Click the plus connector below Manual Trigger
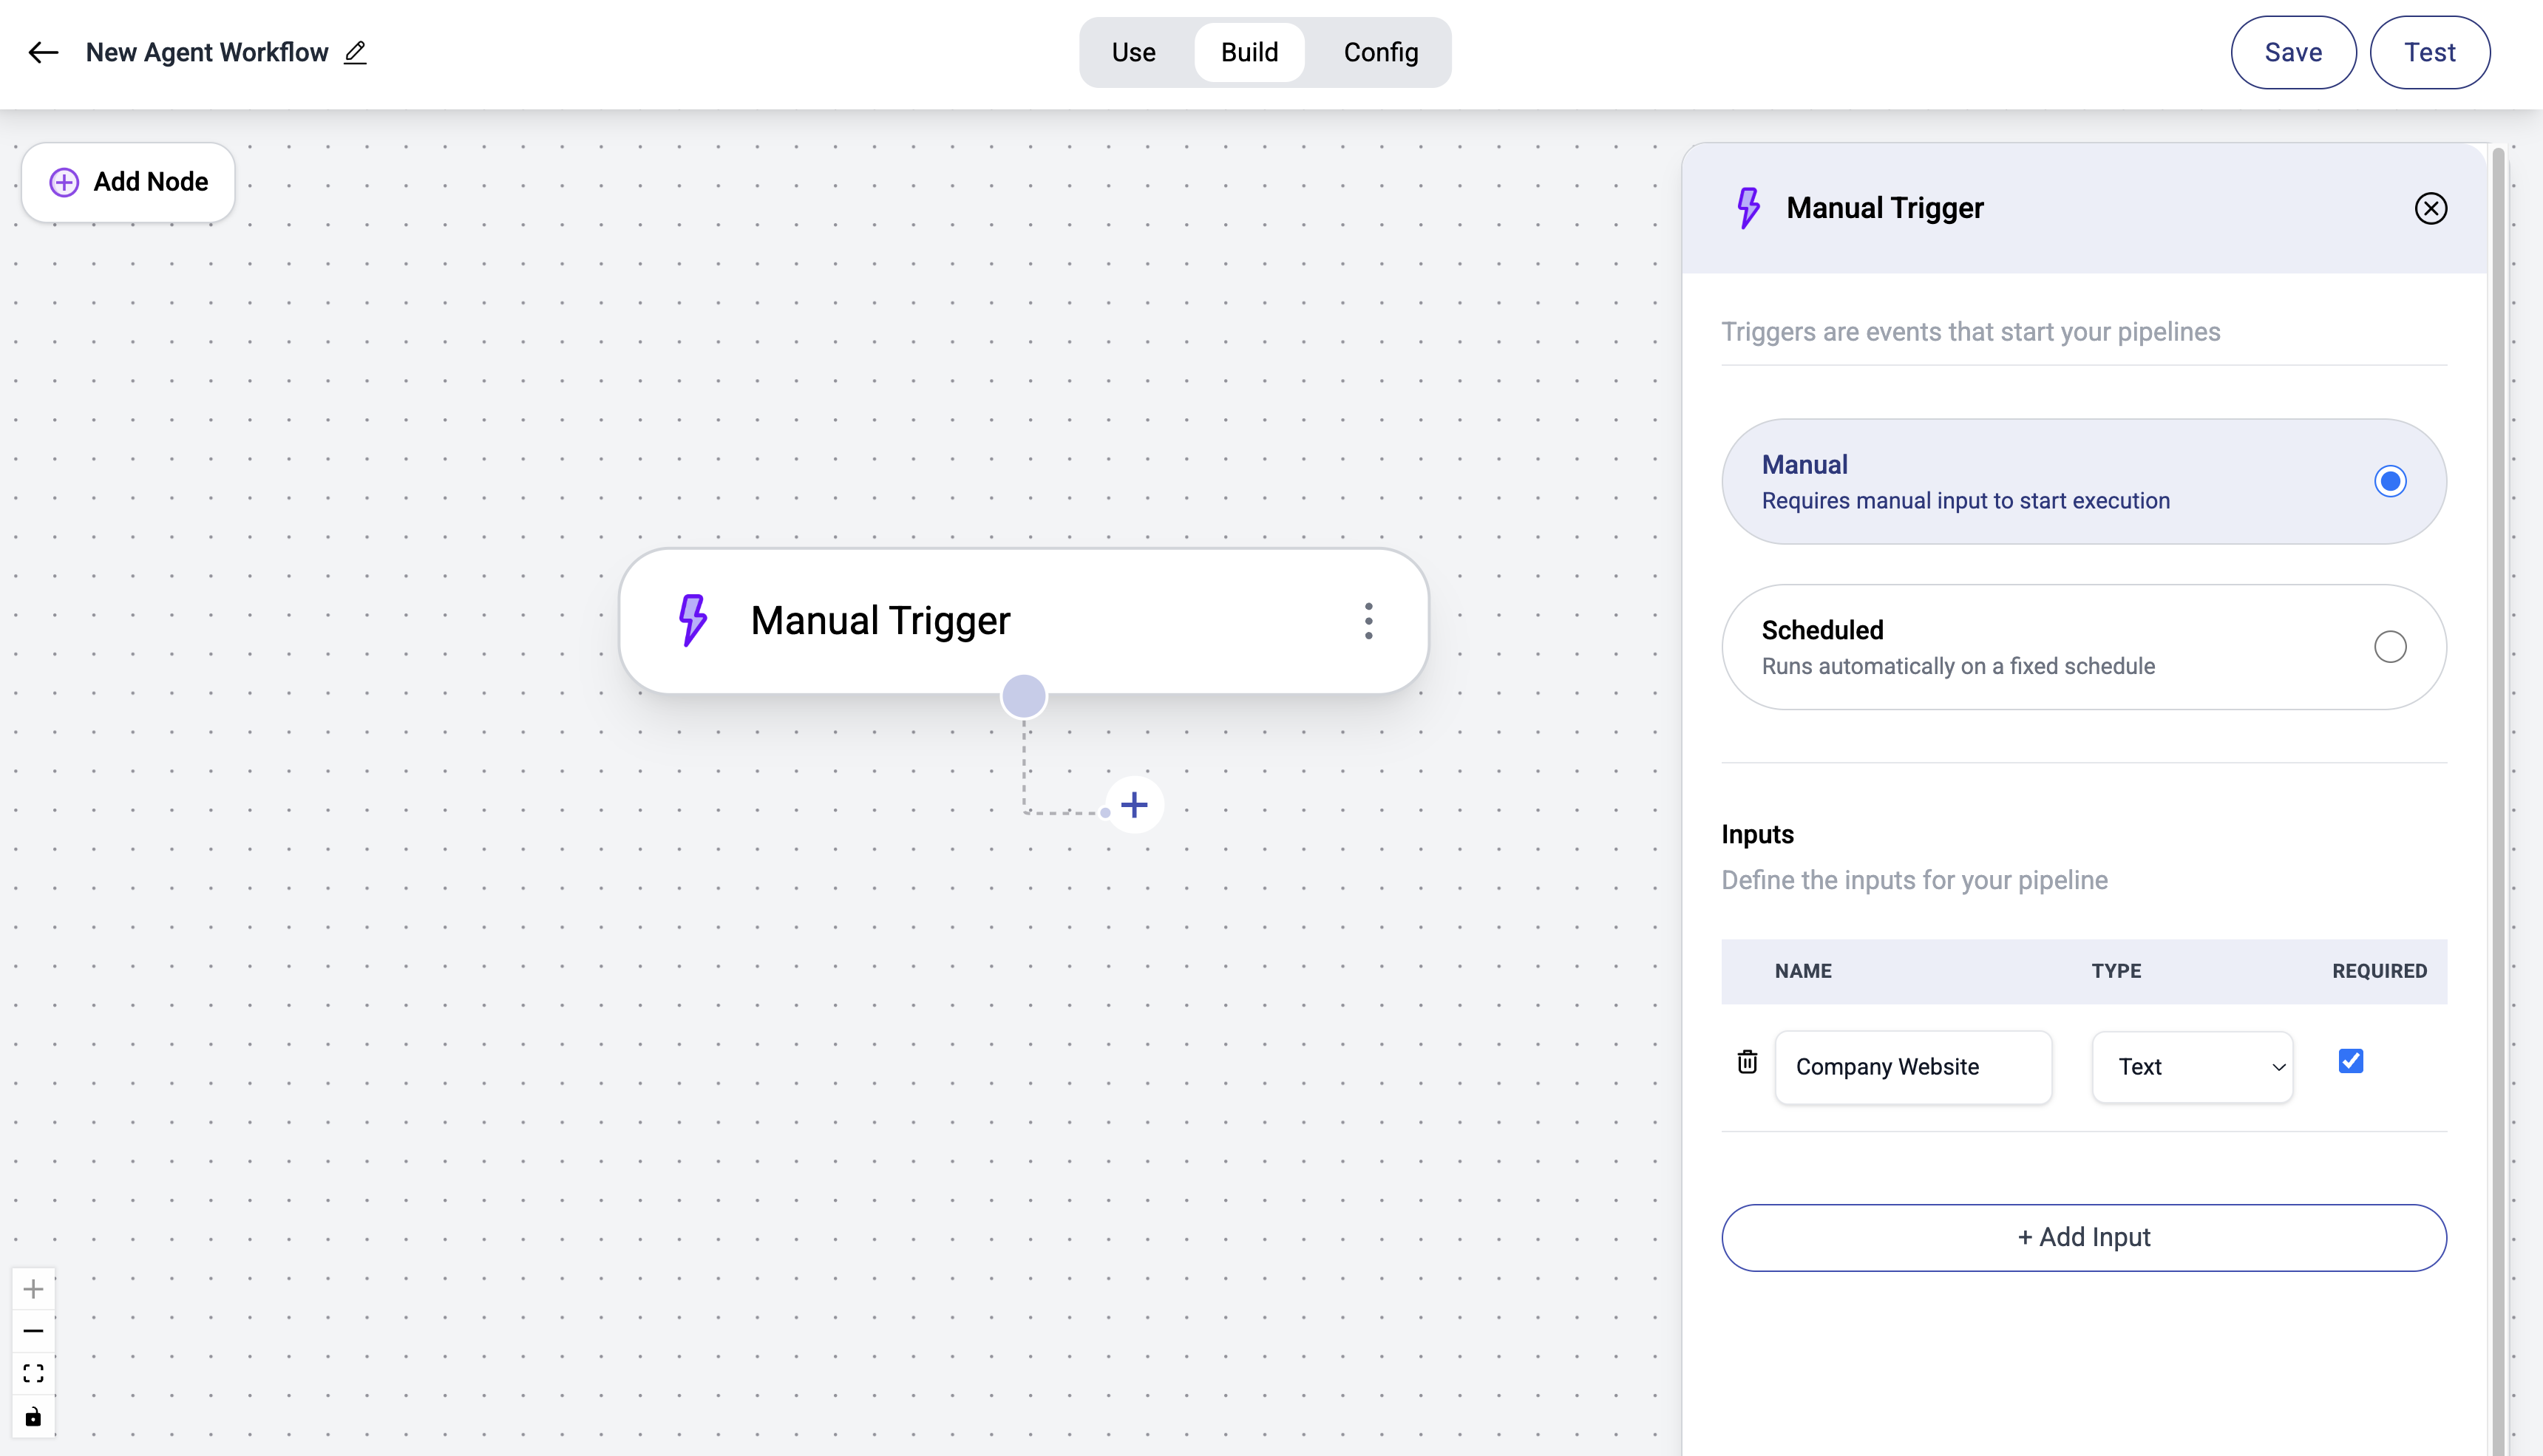 click(1134, 804)
